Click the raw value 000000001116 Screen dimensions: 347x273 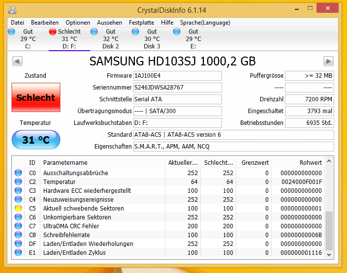301,253
